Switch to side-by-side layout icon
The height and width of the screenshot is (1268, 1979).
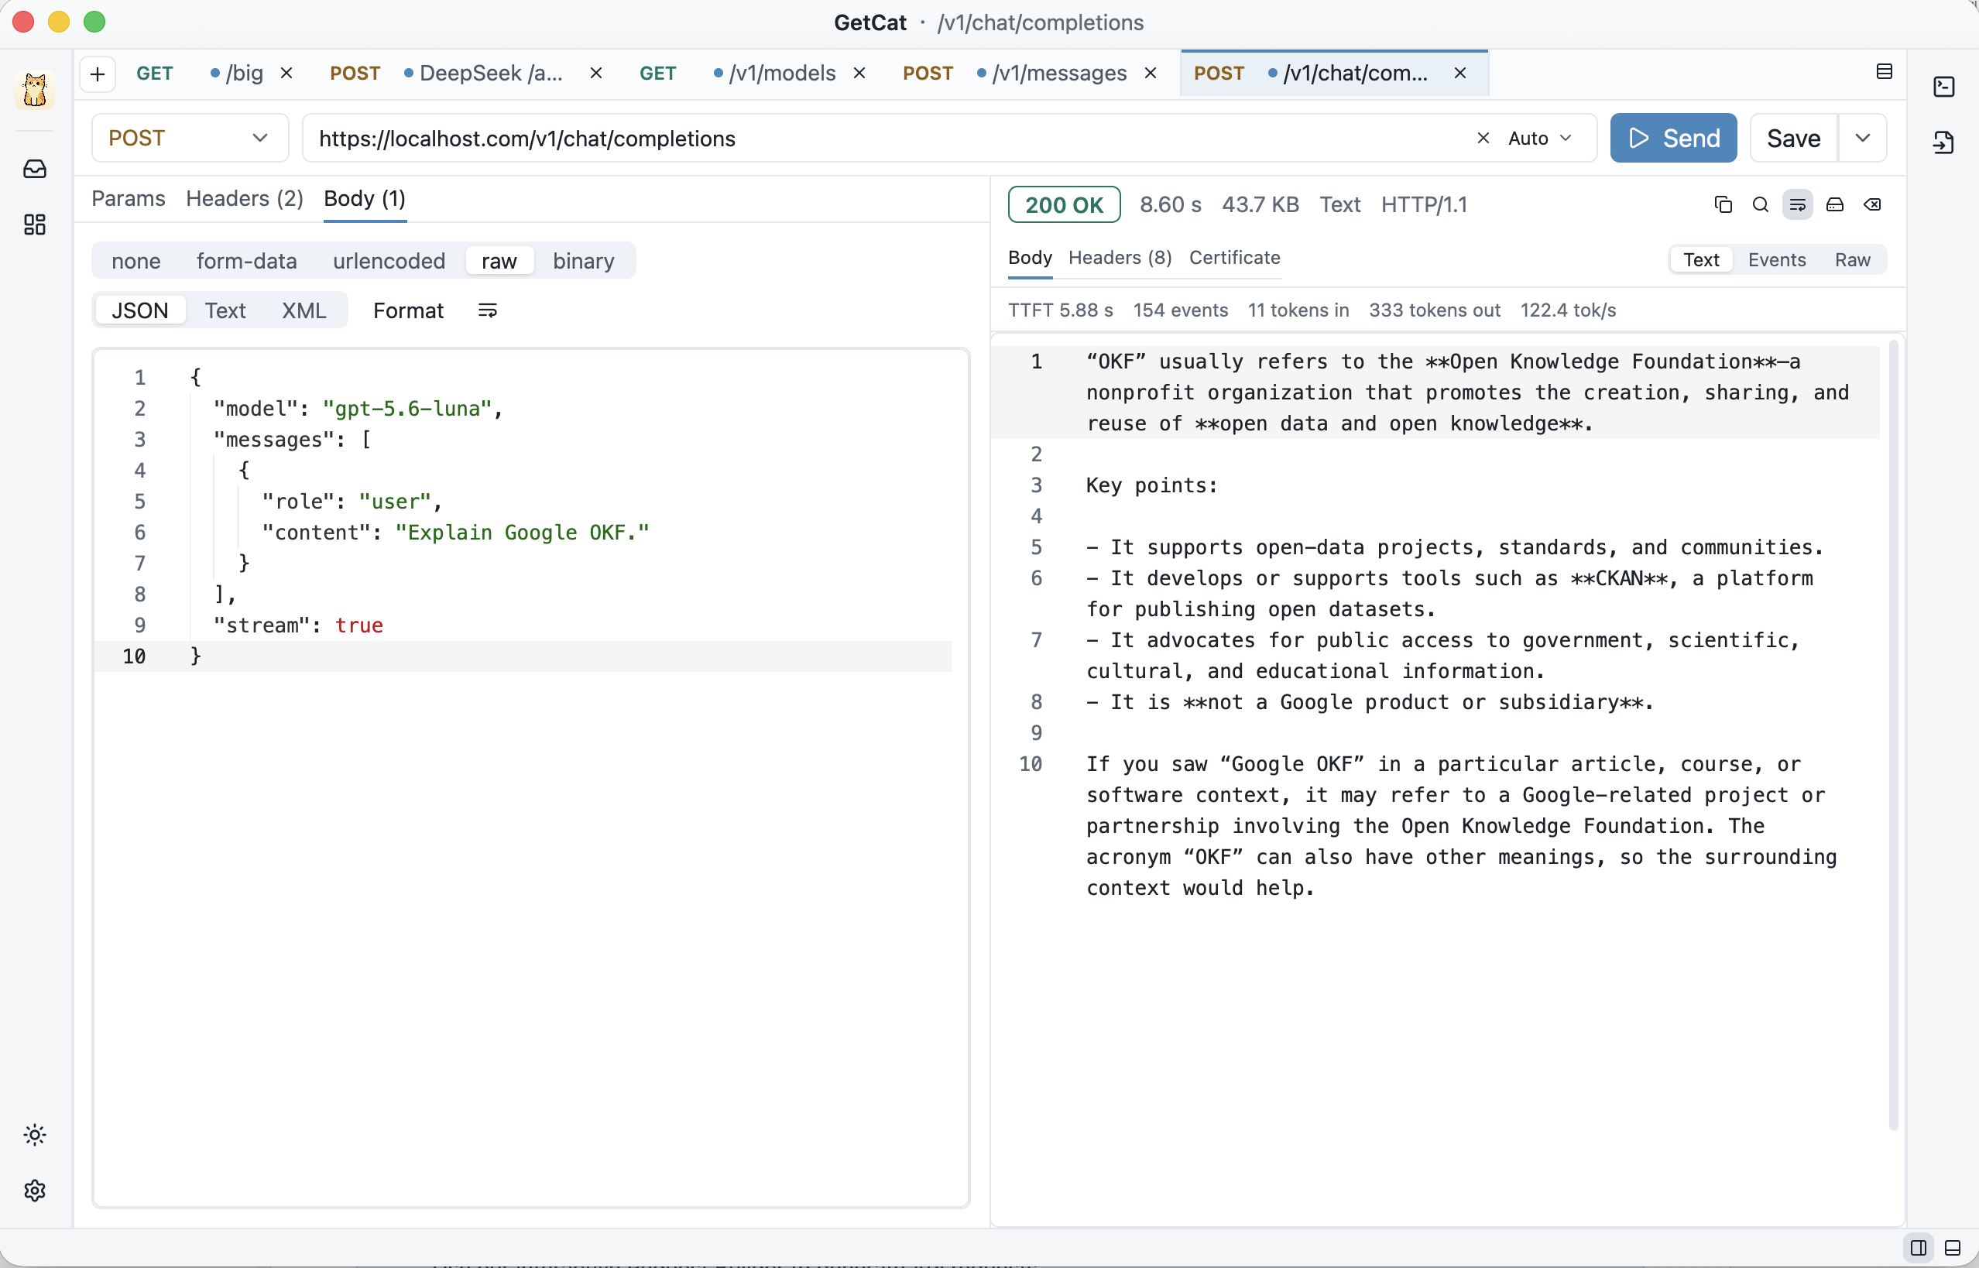1918,1247
